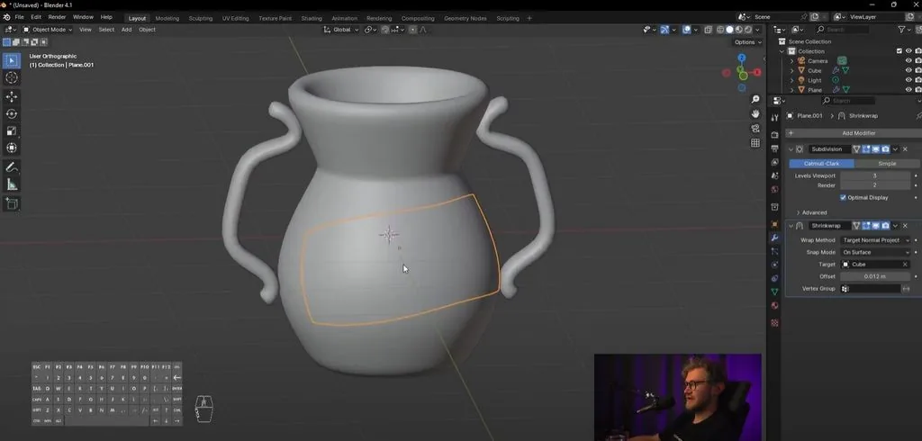Choose the Annotate pencil tool
Viewport: 922px width, 441px height.
pos(12,167)
